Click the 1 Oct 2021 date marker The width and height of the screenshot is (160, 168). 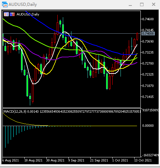pos(120,160)
